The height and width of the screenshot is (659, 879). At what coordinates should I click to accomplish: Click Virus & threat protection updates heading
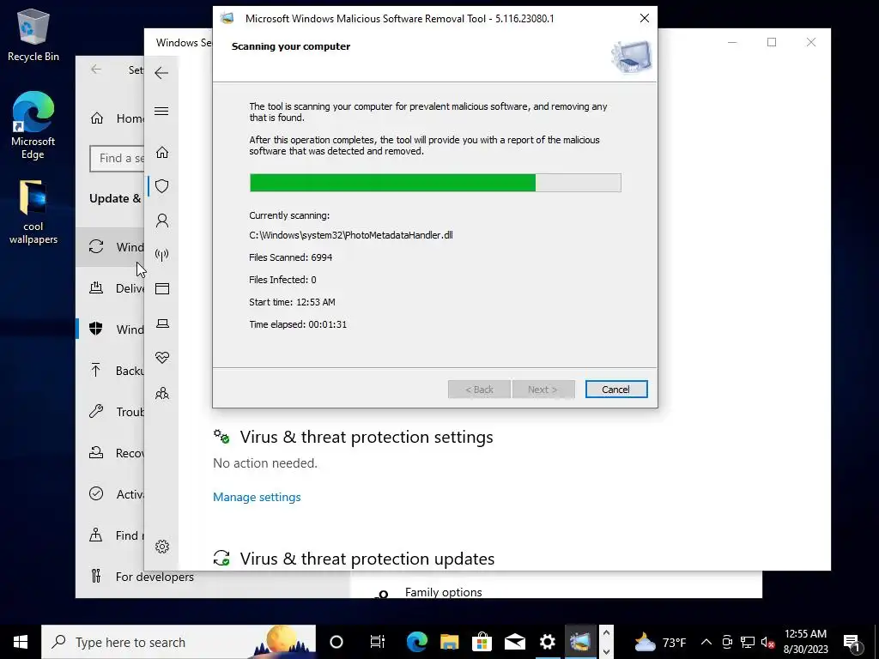[367, 559]
